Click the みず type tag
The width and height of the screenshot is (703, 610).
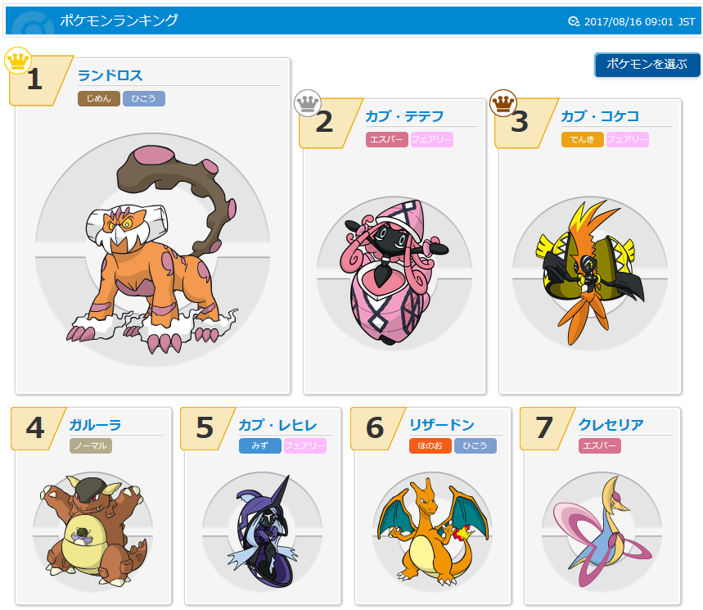(260, 446)
